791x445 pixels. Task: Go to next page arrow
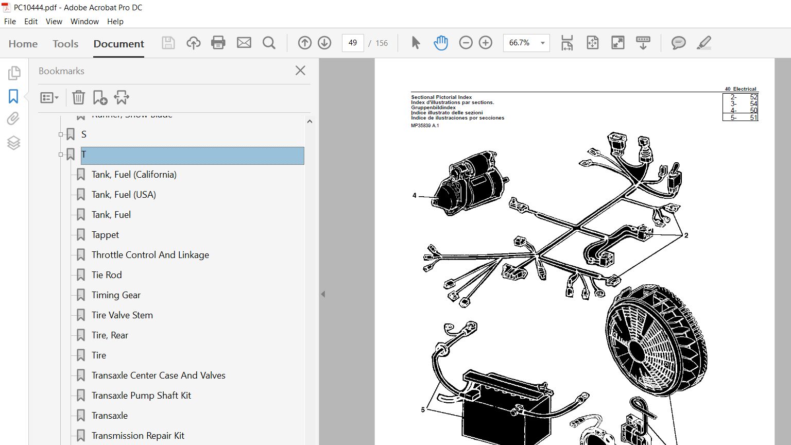click(x=324, y=43)
